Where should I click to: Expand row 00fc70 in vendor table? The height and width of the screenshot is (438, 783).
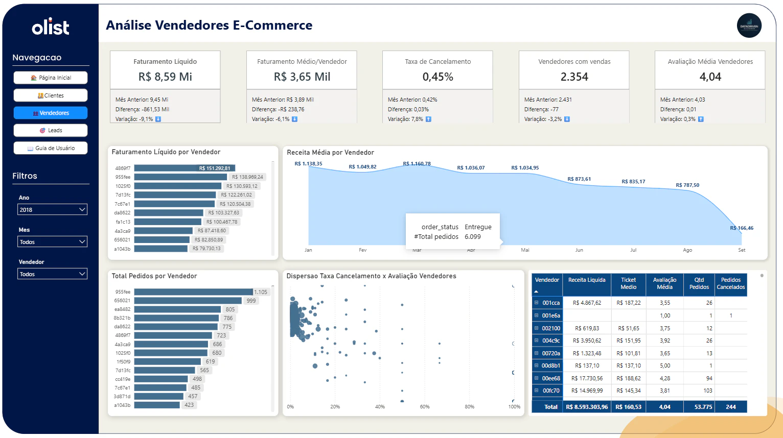click(537, 391)
